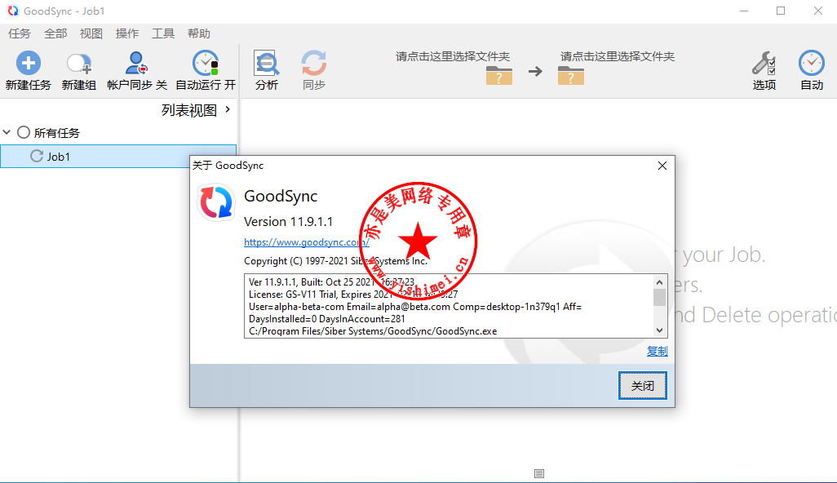The height and width of the screenshot is (483, 837).
Task: Close the 关于 GoodSync dialog with X
Action: [x=662, y=166]
